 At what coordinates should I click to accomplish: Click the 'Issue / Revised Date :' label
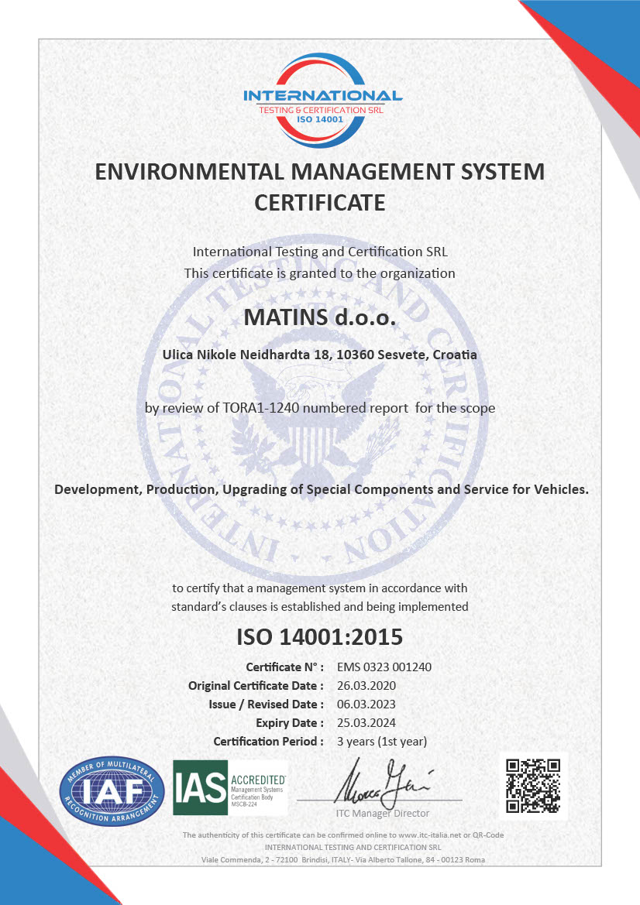coord(267,704)
